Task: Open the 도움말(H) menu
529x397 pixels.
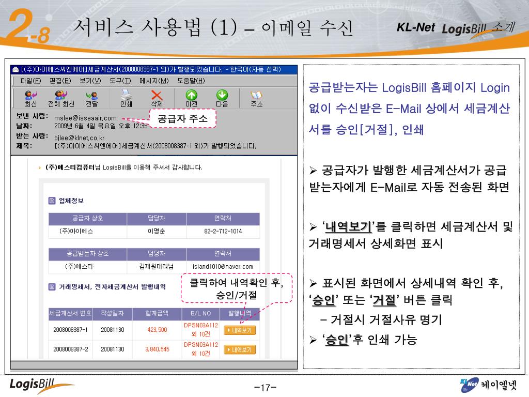Action: (x=191, y=81)
